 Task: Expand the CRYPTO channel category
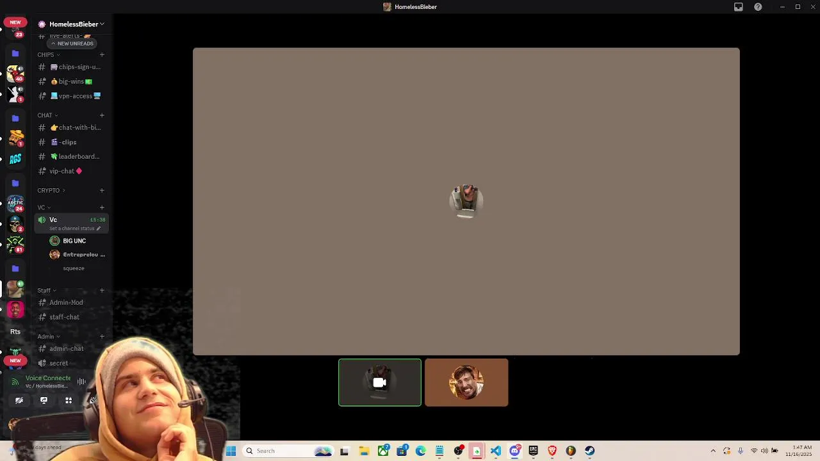point(51,190)
